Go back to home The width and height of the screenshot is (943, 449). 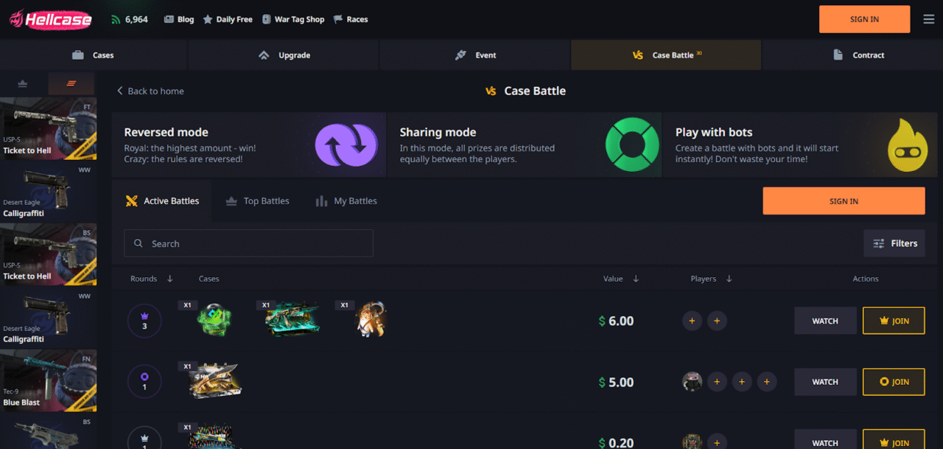[150, 91]
